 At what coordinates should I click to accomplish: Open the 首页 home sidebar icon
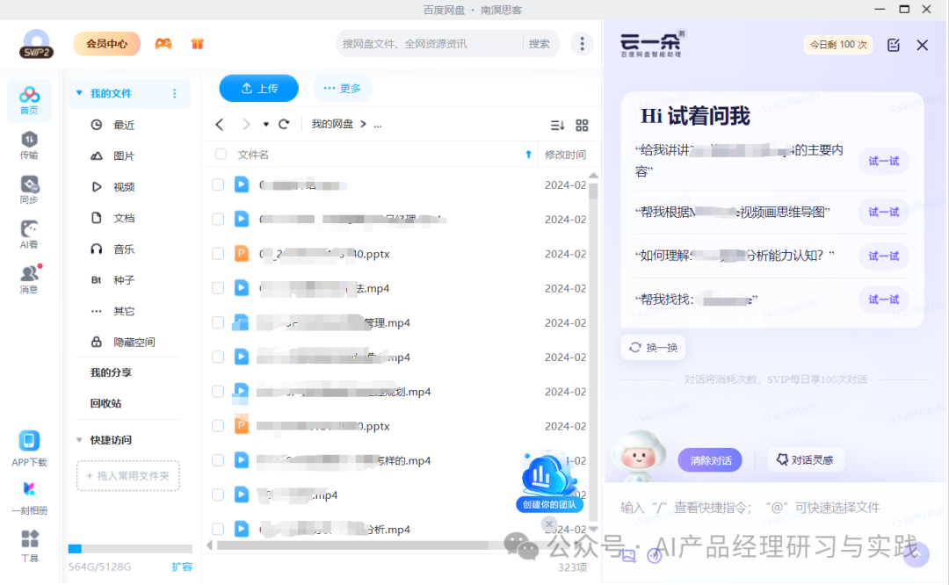[x=29, y=100]
